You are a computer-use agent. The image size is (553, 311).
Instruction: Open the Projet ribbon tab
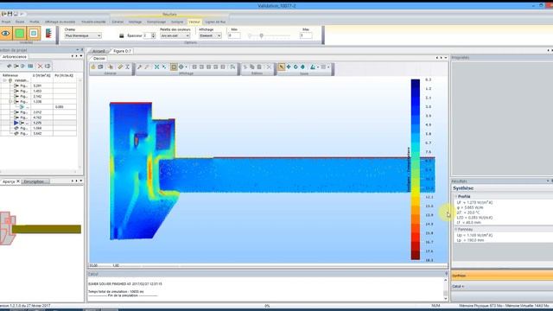pos(6,22)
